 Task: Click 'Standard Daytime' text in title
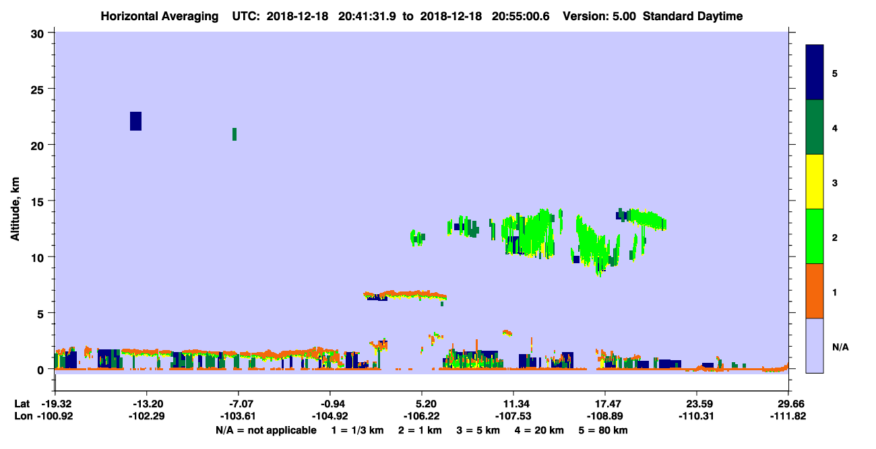[693, 16]
